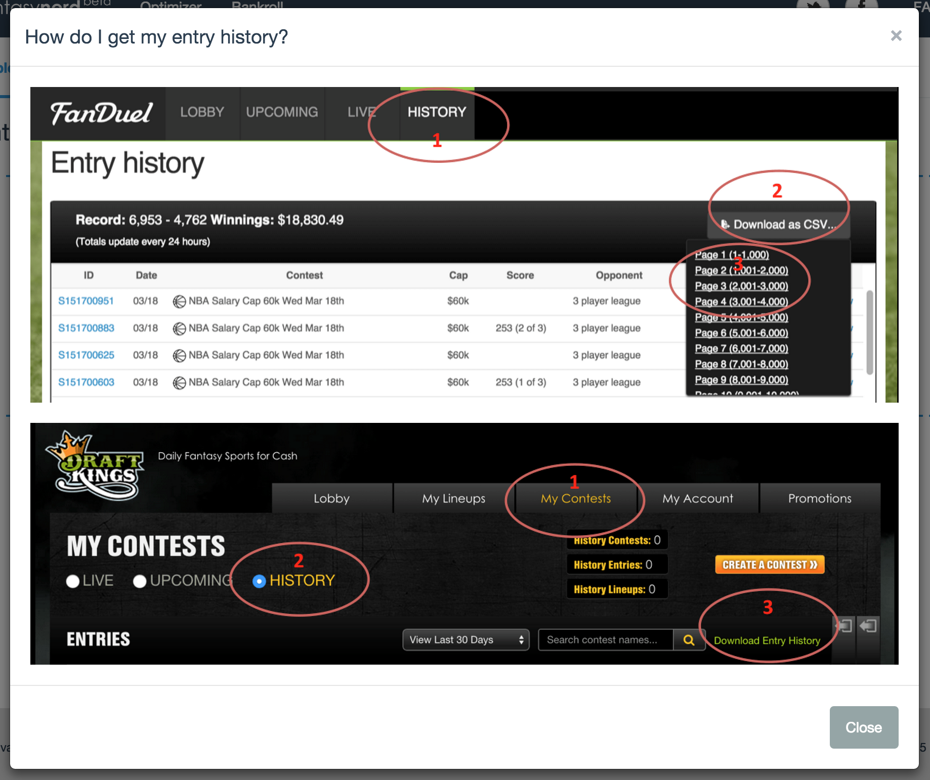Click the FanDuel logo
The width and height of the screenshot is (930, 780).
[x=101, y=113]
